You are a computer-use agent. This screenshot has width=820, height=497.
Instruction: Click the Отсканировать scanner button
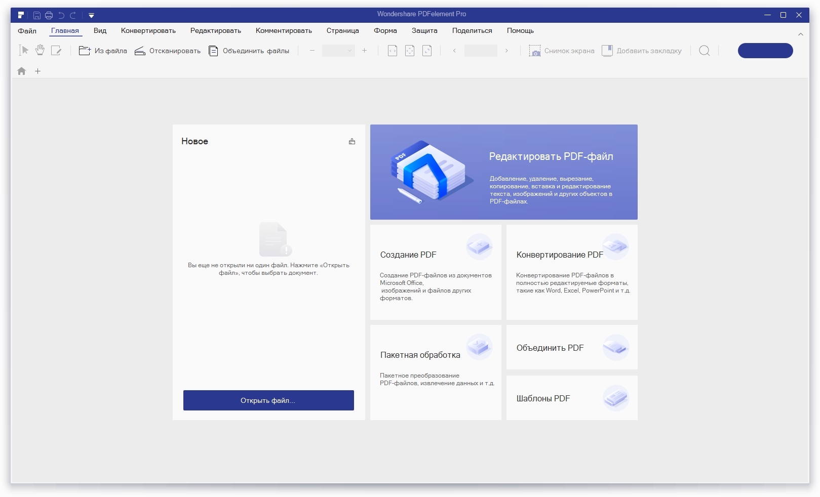tap(168, 51)
